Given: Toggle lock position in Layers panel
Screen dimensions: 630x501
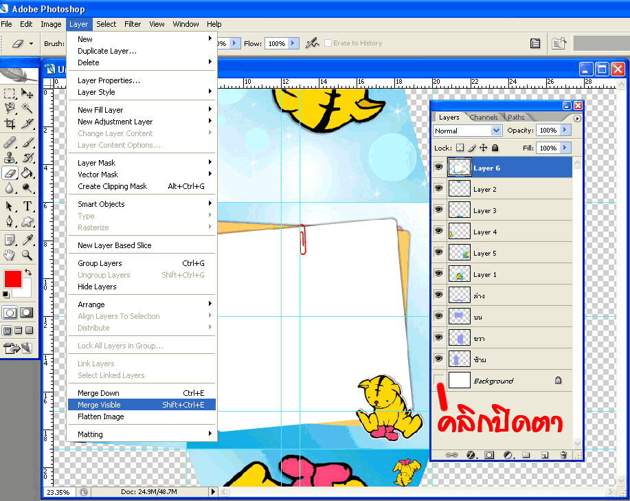Looking at the screenshot, I should point(484,148).
